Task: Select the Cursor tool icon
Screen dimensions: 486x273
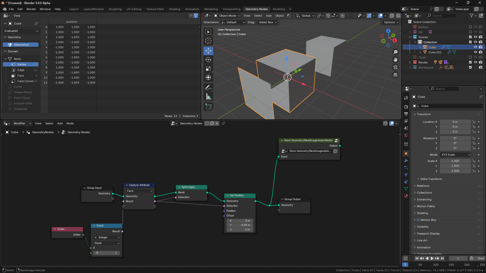Action: 208,41
